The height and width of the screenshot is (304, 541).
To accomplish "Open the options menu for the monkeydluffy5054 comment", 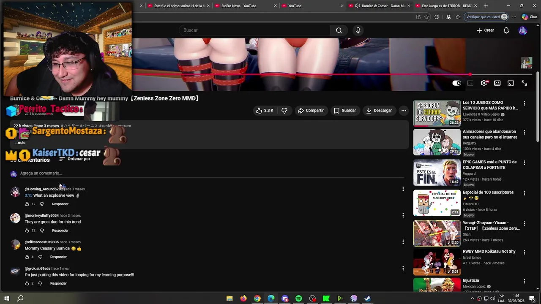I will click(x=403, y=215).
